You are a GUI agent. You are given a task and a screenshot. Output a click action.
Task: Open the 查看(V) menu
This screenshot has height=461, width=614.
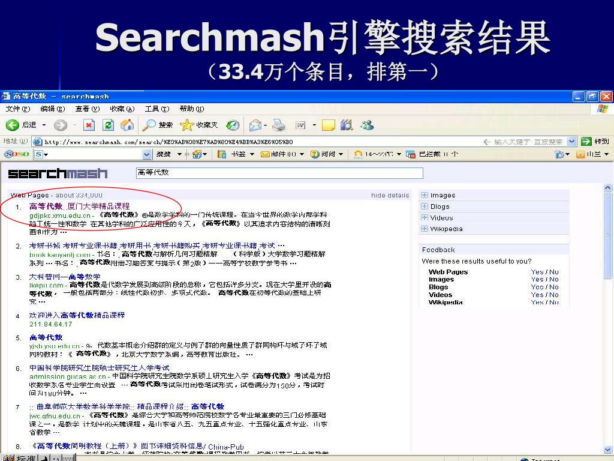(88, 109)
